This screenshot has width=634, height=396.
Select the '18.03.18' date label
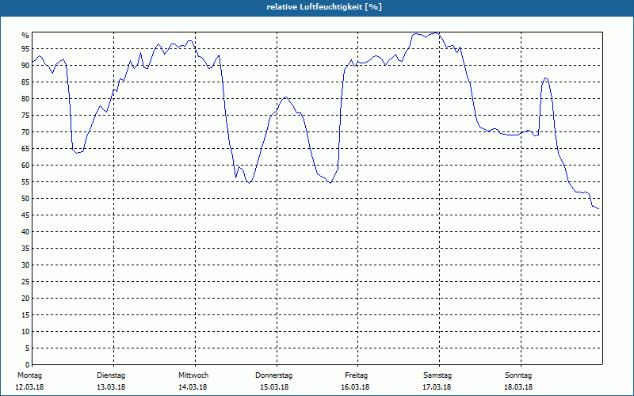pyautogui.click(x=518, y=387)
